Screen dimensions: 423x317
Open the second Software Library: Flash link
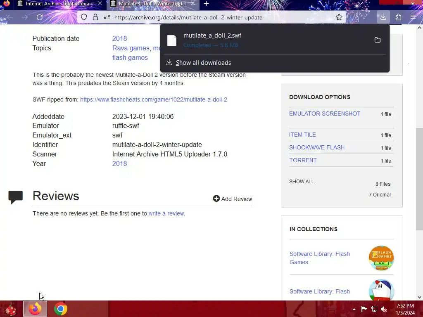click(x=319, y=291)
